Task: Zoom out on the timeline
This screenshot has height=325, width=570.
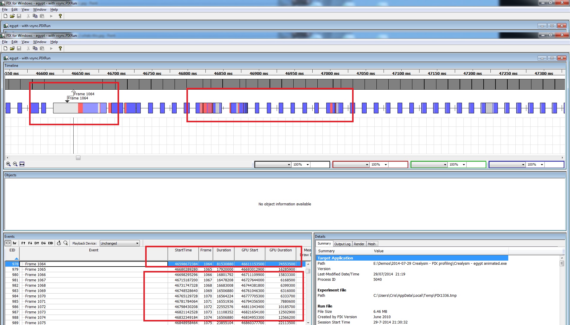Action: coord(15,164)
